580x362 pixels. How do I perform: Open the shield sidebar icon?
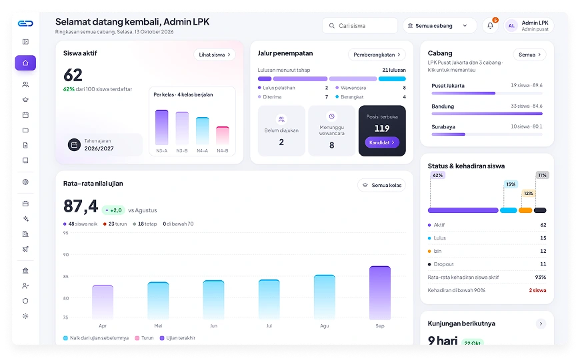click(x=25, y=301)
